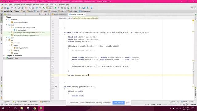This screenshot has width=197, height=111.
Task: Click gutter icon beside getPath method
Action: pyautogui.click(x=56, y=87)
